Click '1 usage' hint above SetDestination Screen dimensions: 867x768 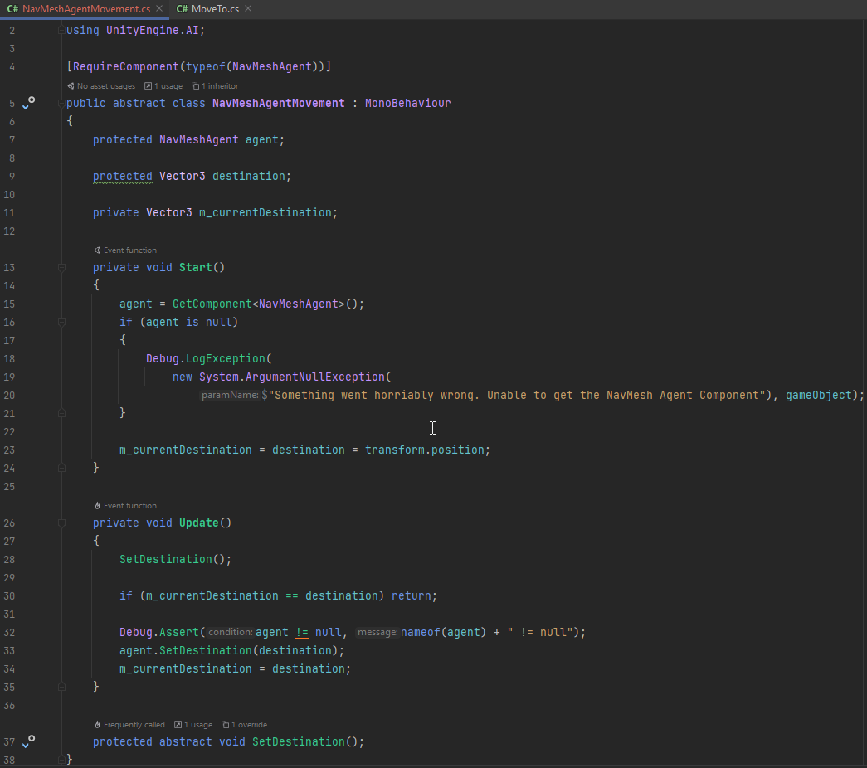(193, 724)
